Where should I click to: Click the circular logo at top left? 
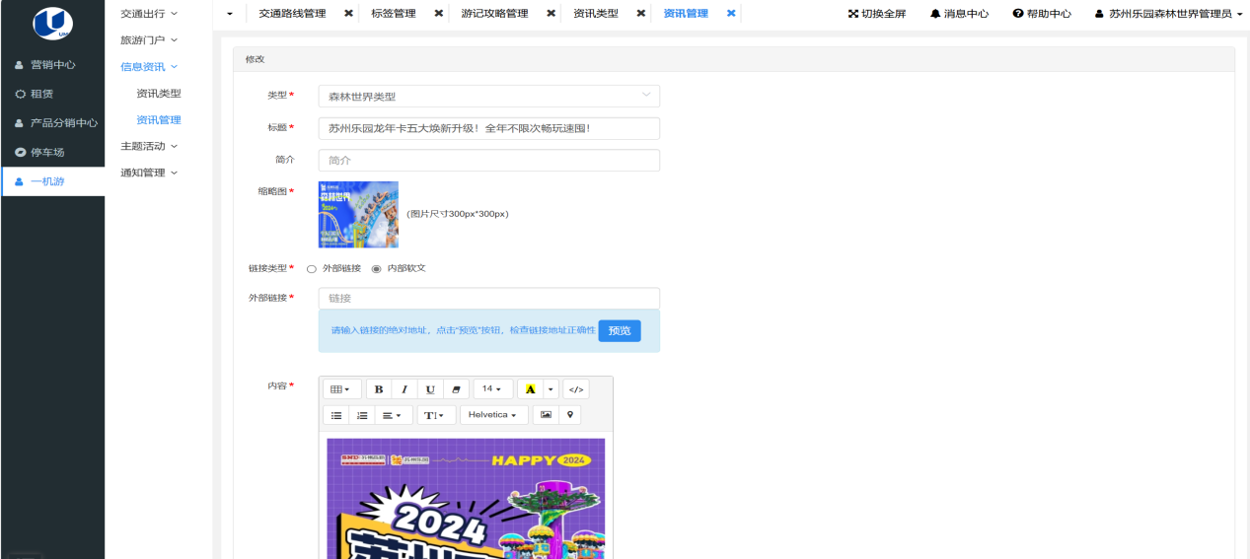pyautogui.click(x=52, y=22)
